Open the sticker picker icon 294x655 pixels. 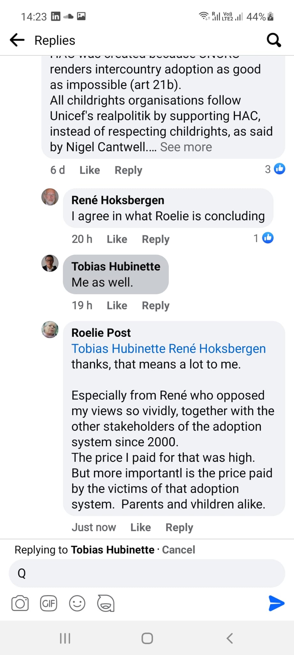(x=106, y=604)
